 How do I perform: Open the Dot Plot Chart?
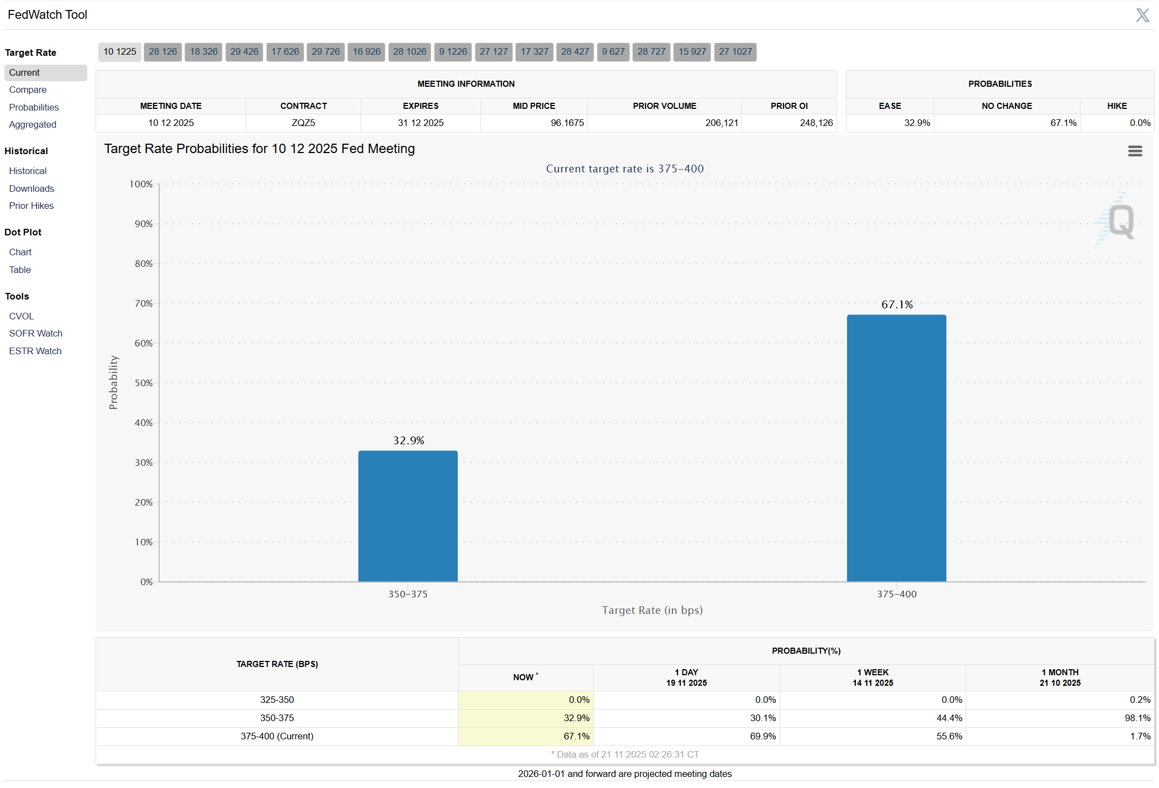[x=20, y=252]
